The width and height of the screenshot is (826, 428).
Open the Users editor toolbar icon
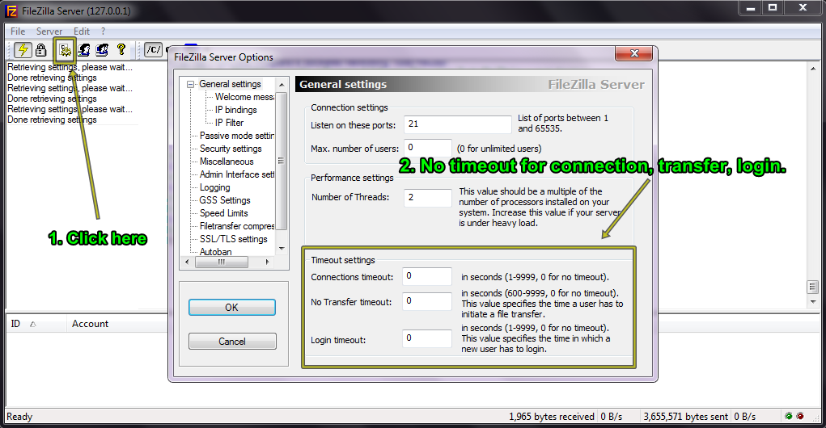[84, 50]
